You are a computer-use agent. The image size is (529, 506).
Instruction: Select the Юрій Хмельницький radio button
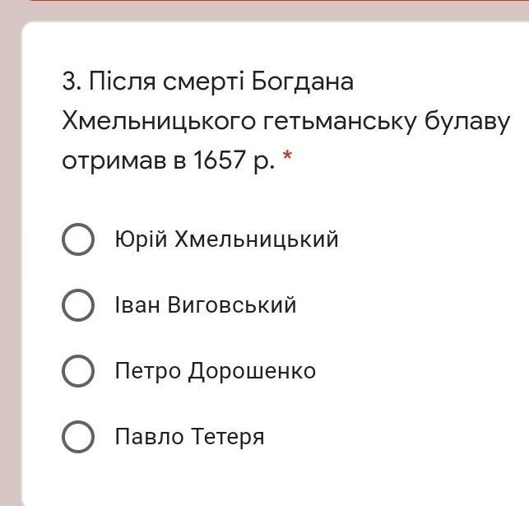[78, 239]
